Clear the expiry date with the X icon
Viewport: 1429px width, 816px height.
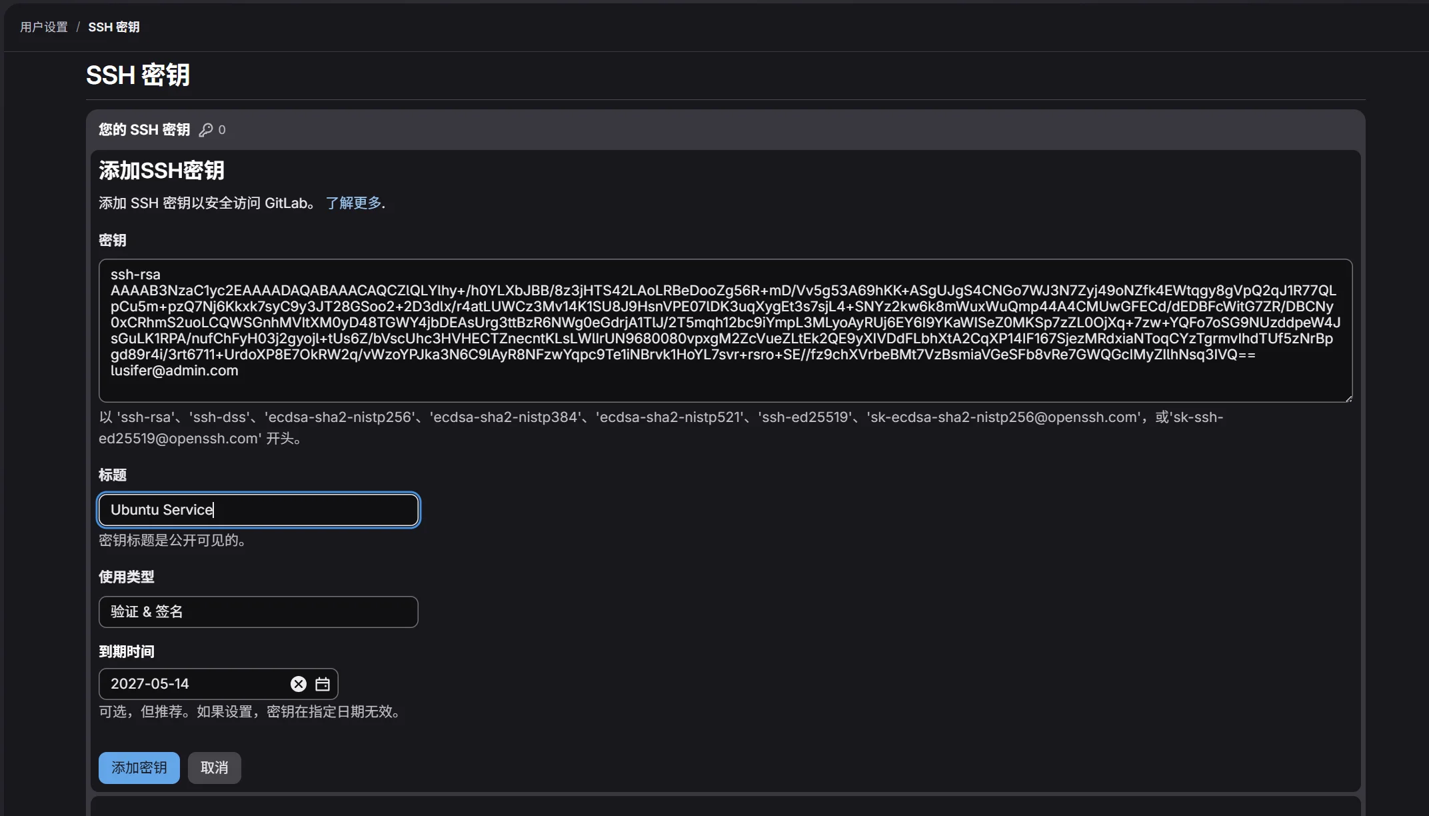coord(299,684)
